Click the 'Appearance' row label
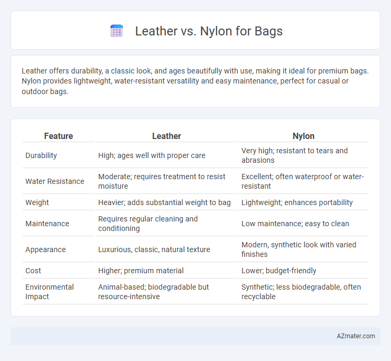Image resolution: width=391 pixels, height=361 pixels. [45, 249]
